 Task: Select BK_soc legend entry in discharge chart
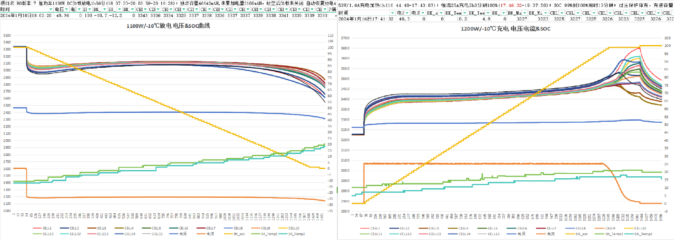point(239,234)
